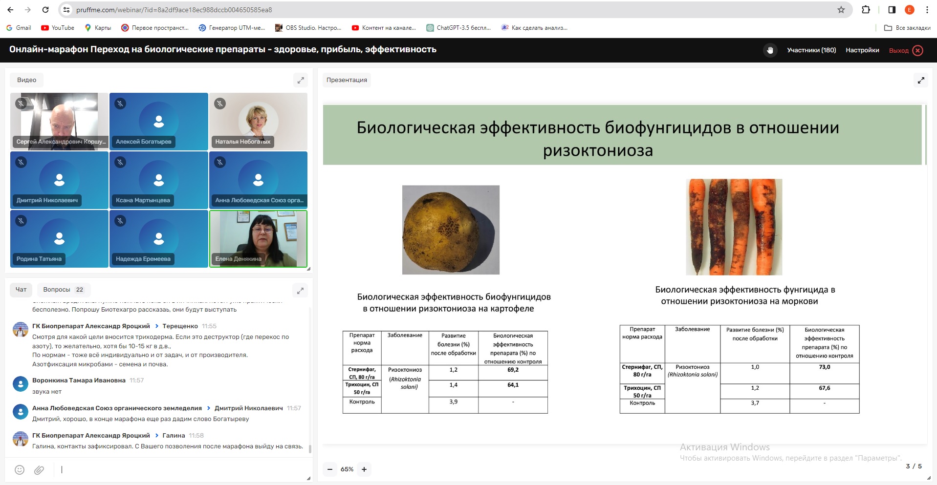Go back in browser history

(10, 10)
